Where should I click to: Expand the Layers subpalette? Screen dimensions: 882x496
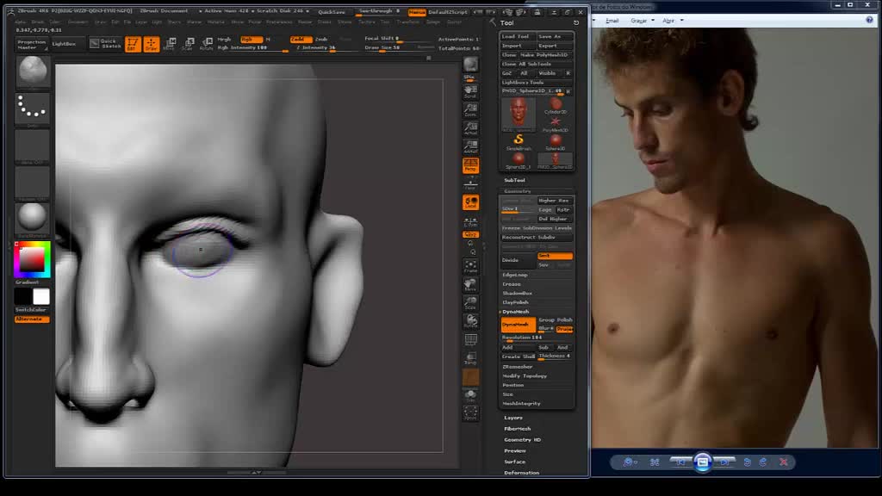[513, 418]
